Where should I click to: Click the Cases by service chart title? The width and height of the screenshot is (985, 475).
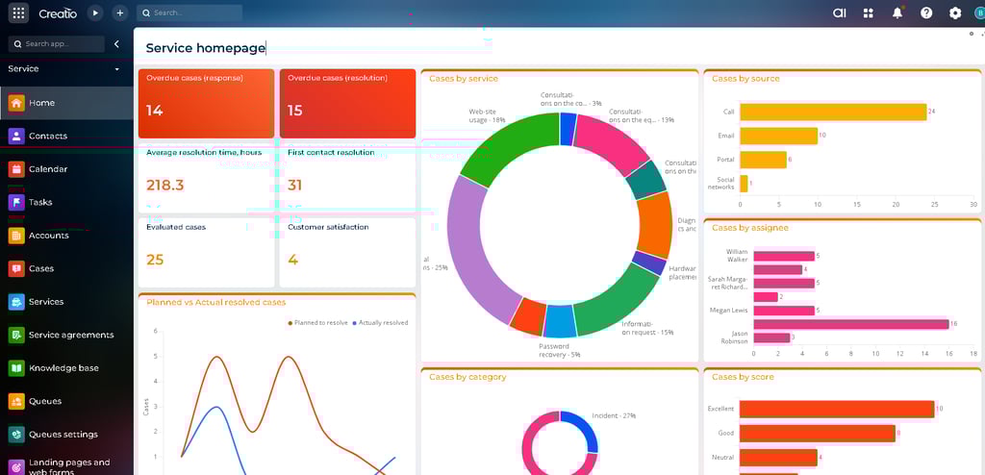click(464, 79)
